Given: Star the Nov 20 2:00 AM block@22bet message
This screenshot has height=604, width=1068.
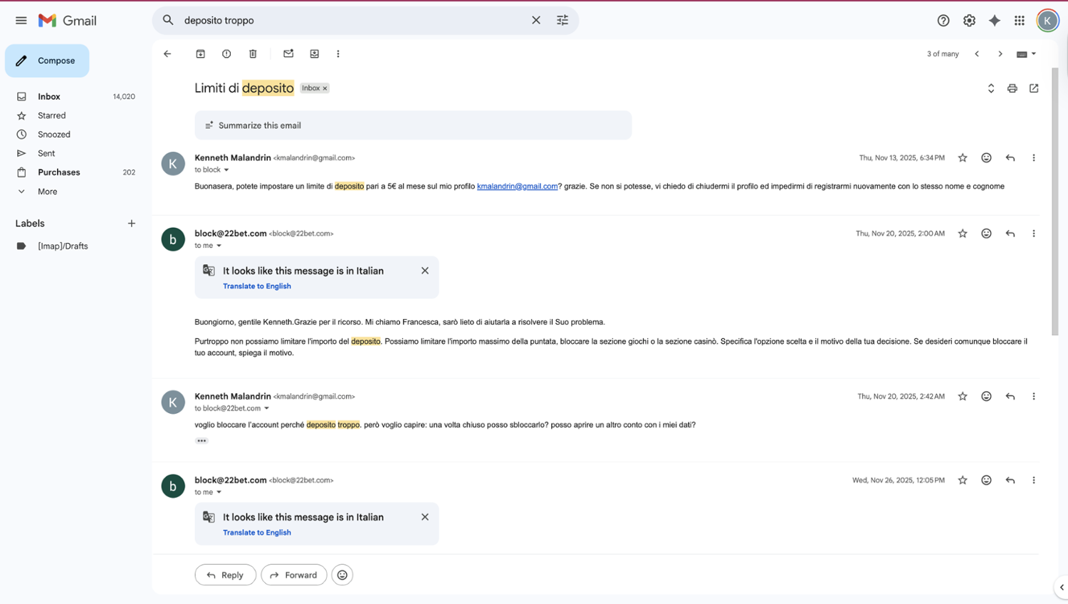Looking at the screenshot, I should [x=963, y=234].
